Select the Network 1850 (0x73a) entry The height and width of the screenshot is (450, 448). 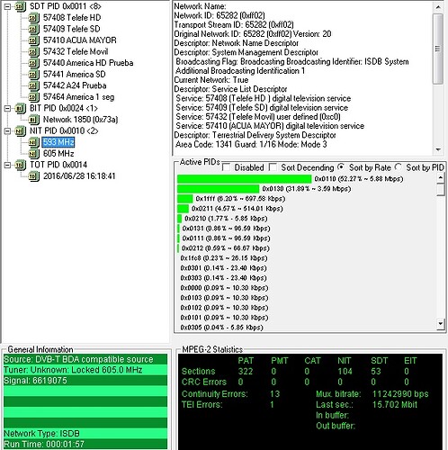point(81,120)
